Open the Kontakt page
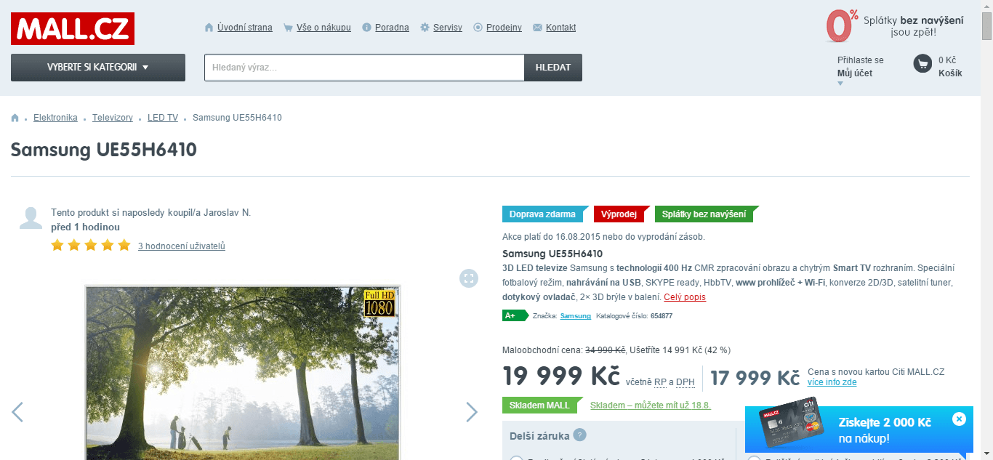The width and height of the screenshot is (993, 460). pyautogui.click(x=560, y=28)
